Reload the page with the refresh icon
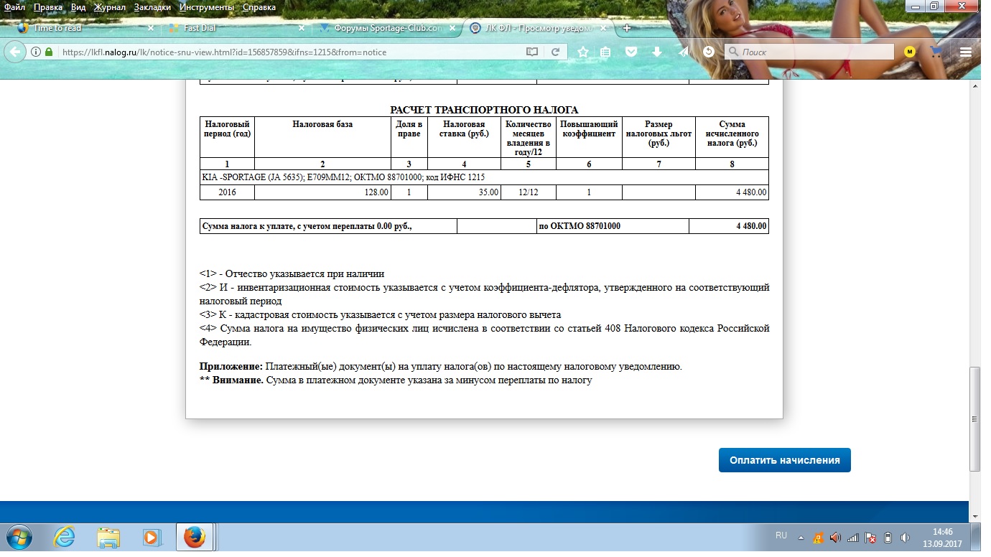 coord(554,52)
